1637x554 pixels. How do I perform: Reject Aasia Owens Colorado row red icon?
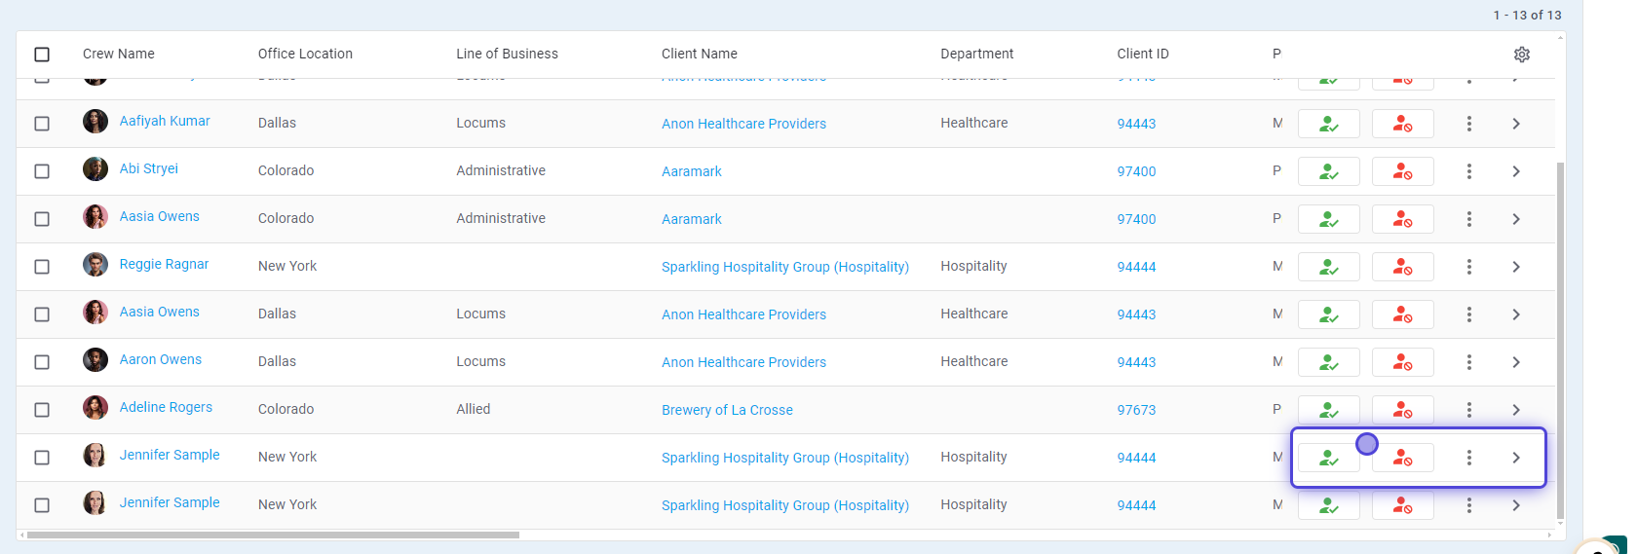click(x=1403, y=219)
